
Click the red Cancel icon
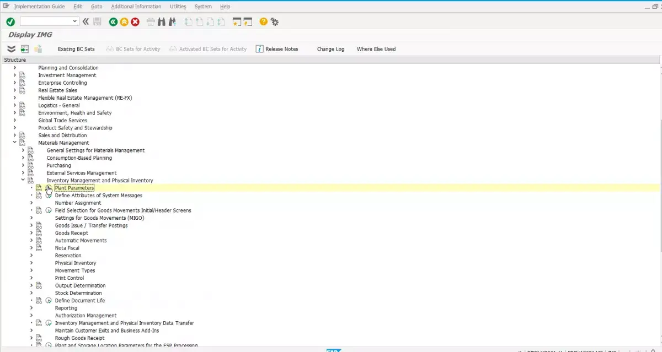[x=135, y=21]
